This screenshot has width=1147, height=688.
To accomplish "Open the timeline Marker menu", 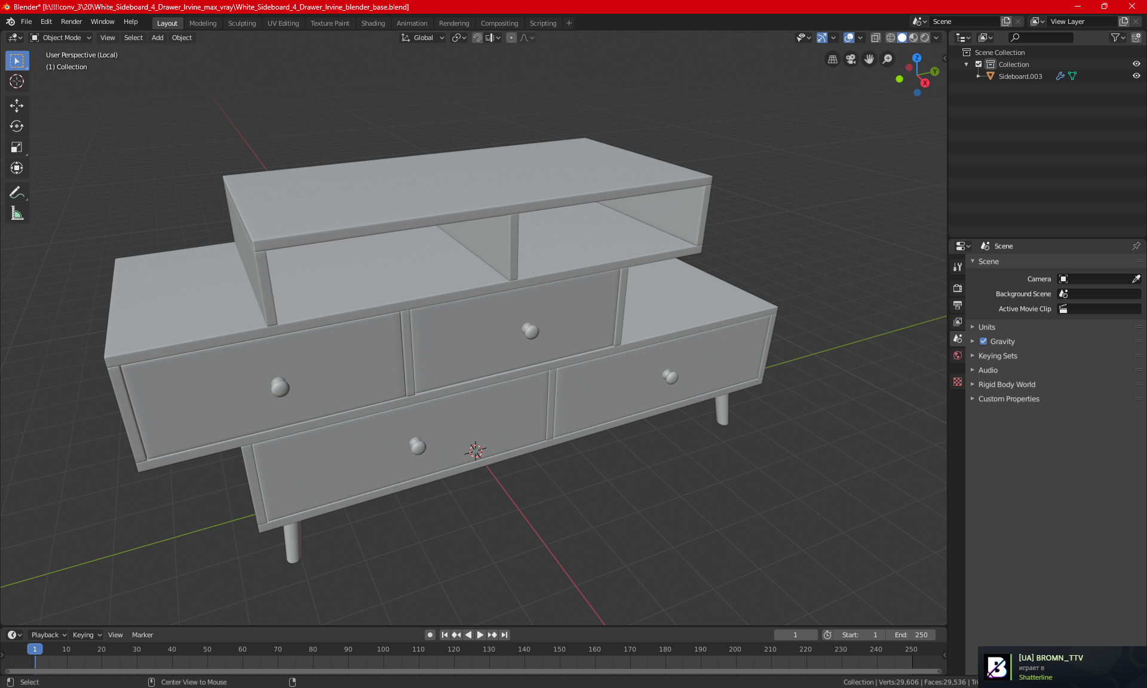I will 142,635.
